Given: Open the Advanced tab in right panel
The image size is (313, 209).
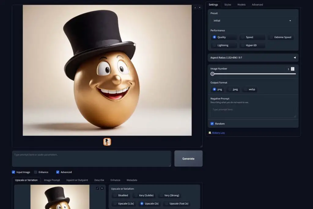Looking at the screenshot, I should pos(257,5).
